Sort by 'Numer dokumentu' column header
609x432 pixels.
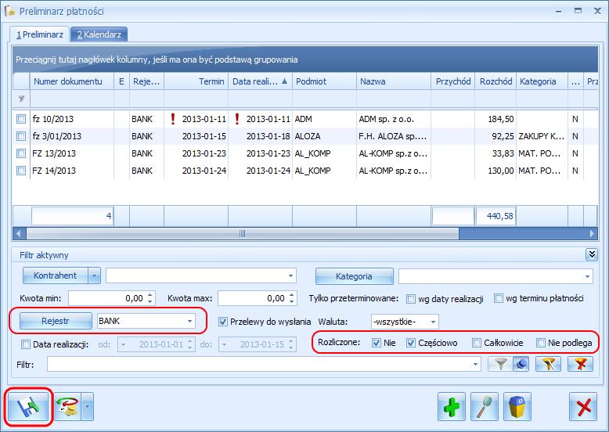click(x=72, y=81)
